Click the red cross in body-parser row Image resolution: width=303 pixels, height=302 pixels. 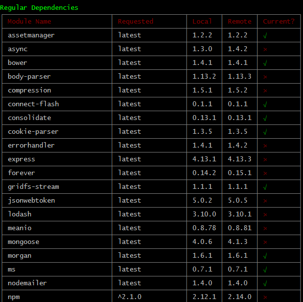coord(265,77)
